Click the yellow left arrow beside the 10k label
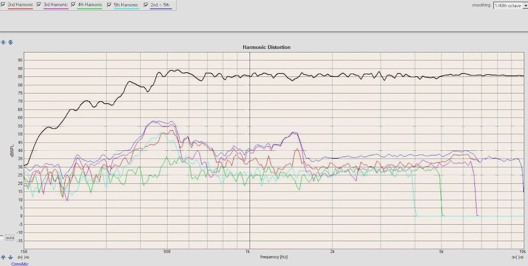528x266 pixels. 514,257
